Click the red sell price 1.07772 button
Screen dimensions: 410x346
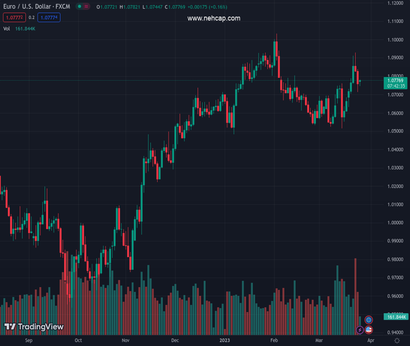click(14, 18)
